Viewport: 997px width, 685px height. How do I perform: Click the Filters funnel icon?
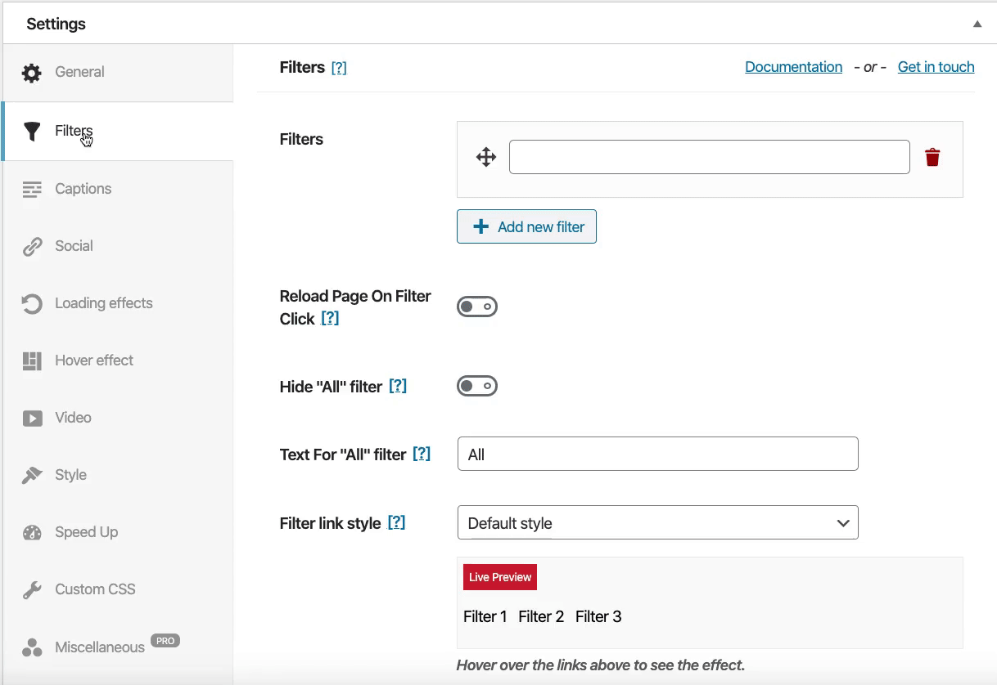[x=32, y=131]
